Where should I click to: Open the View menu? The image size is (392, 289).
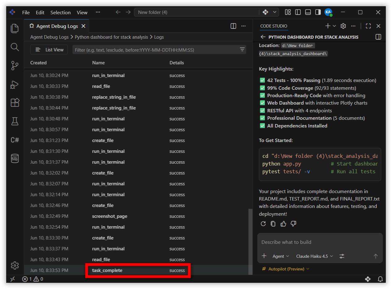tap(82, 12)
